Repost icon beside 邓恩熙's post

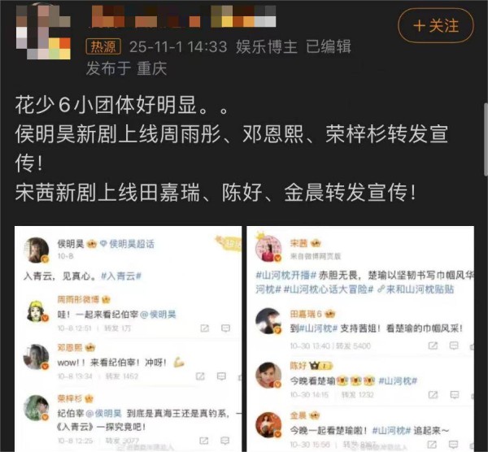(200, 376)
